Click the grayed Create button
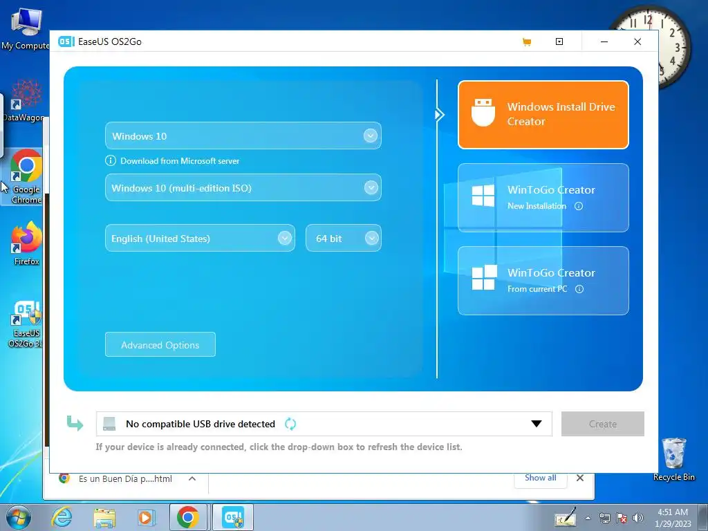 (602, 424)
